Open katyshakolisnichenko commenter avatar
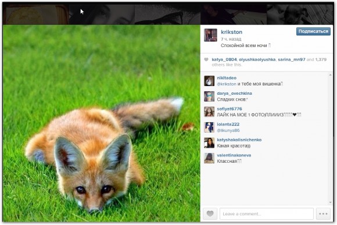Screen dimensions: 337x225 209,143
